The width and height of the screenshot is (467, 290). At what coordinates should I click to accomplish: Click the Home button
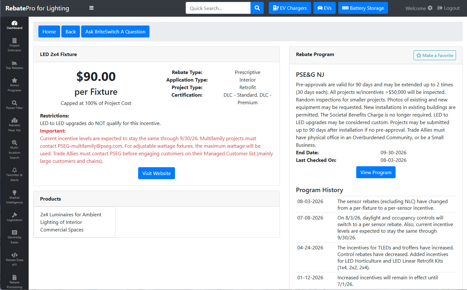pos(49,31)
